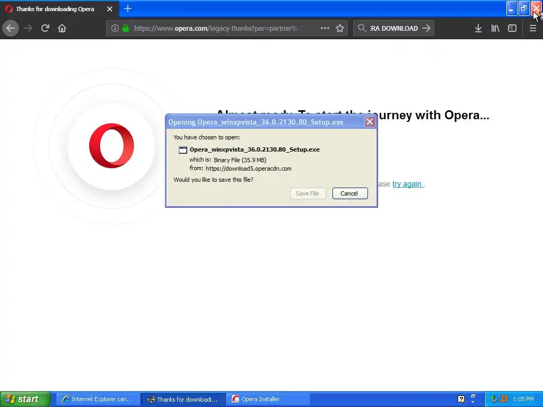Open the Firefox home page

tap(62, 28)
